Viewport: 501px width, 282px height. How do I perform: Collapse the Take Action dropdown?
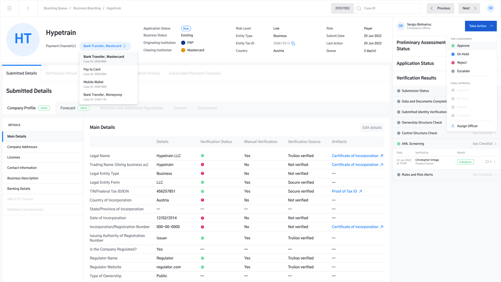pyautogui.click(x=481, y=26)
